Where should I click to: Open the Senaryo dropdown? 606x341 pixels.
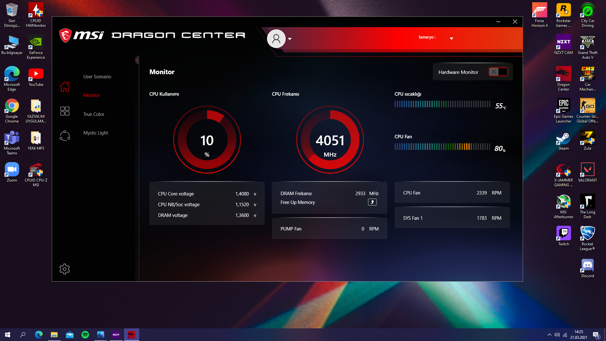pyautogui.click(x=451, y=39)
